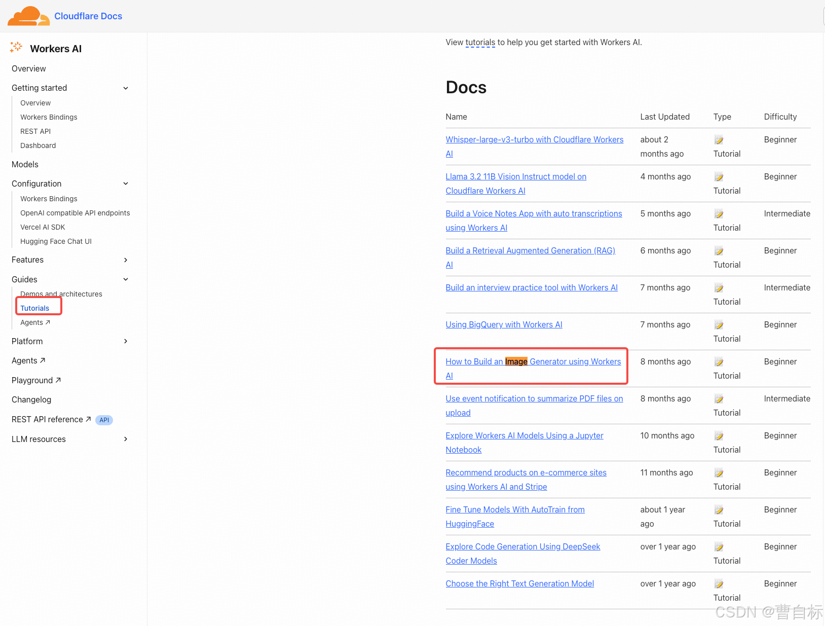This screenshot has height=626, width=825.
Task: Open REST API reference sidebar link
Action: pos(51,419)
